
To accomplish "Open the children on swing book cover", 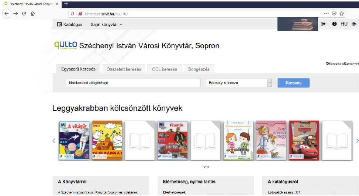I will coord(238,140).
